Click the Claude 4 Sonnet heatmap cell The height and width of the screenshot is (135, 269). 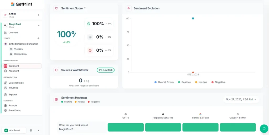[x=238, y=127]
